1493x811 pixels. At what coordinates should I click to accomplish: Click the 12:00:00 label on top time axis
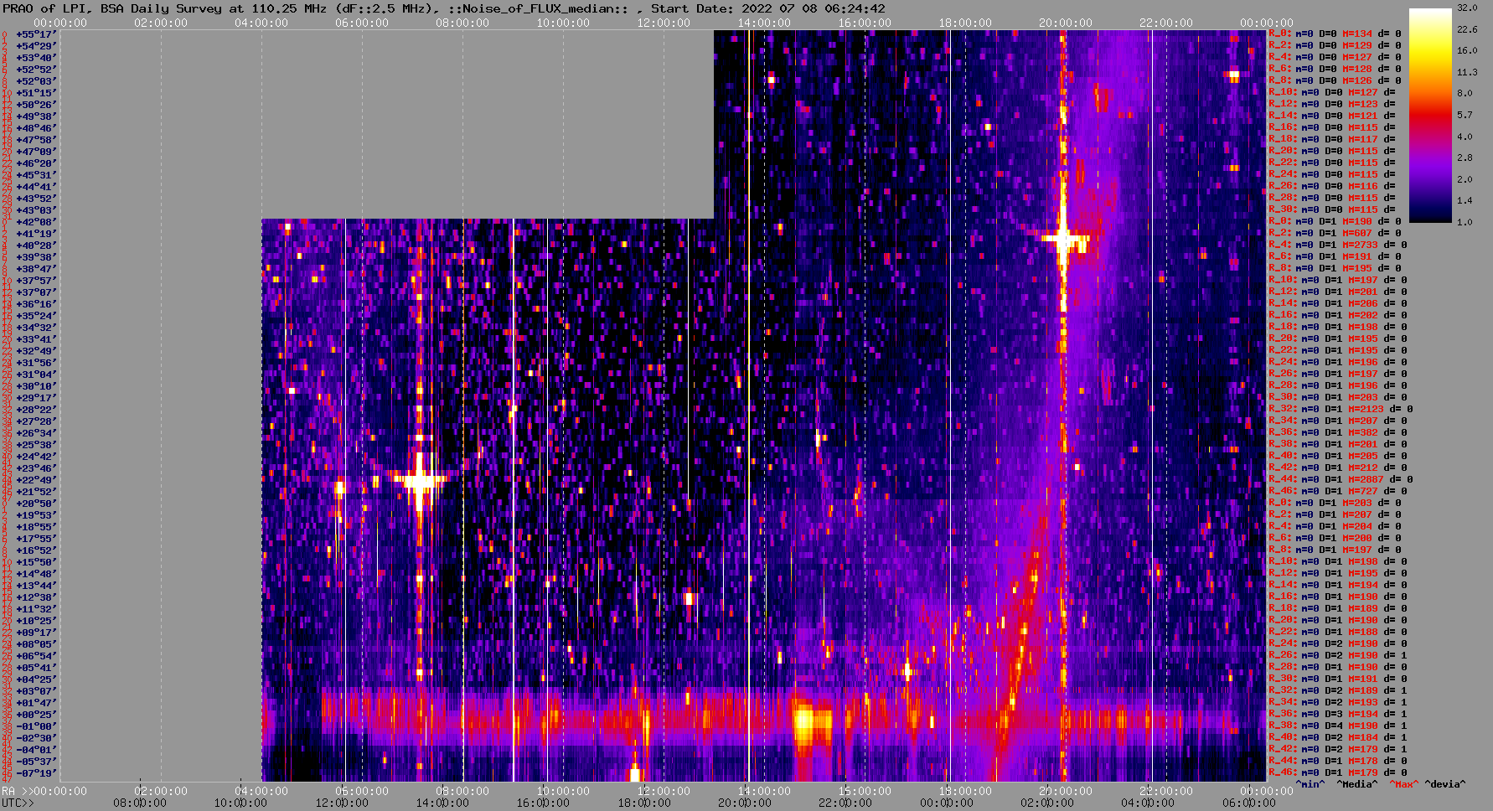click(x=664, y=23)
